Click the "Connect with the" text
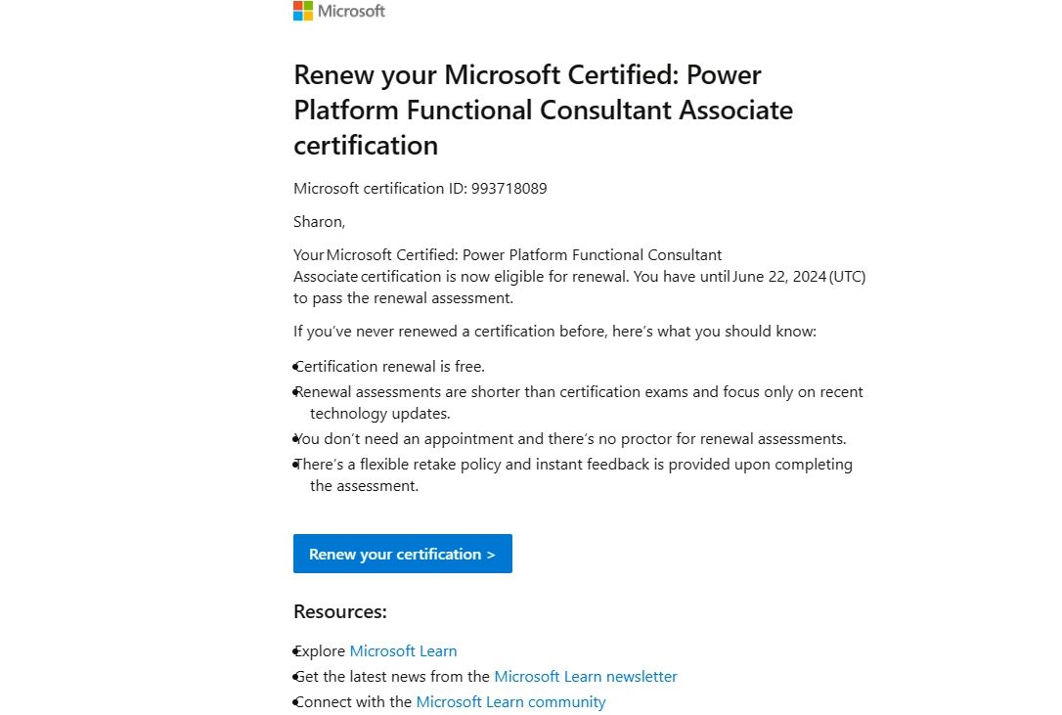This screenshot has height=715, width=1062. click(353, 702)
